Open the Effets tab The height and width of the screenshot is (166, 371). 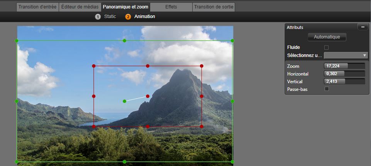point(171,7)
